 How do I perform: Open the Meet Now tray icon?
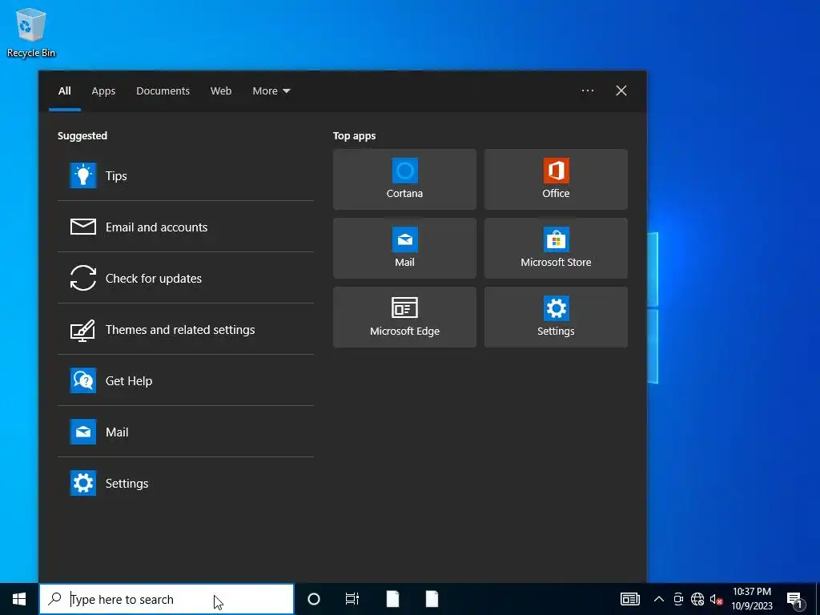click(678, 599)
